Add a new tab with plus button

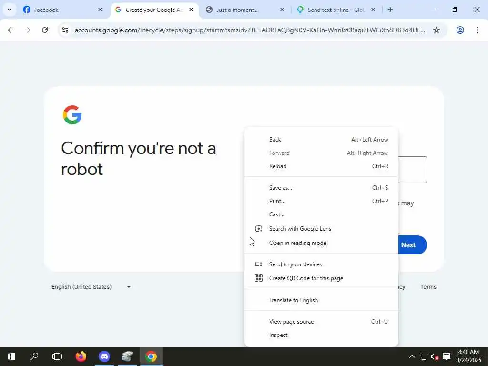point(390,10)
